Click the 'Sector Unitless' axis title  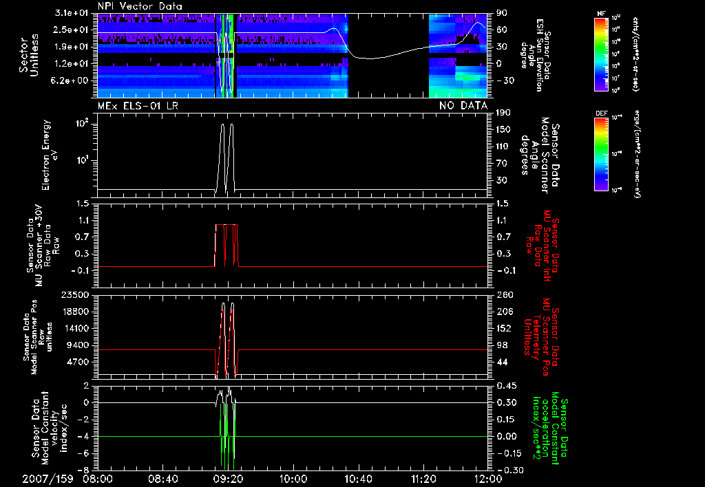pos(29,55)
